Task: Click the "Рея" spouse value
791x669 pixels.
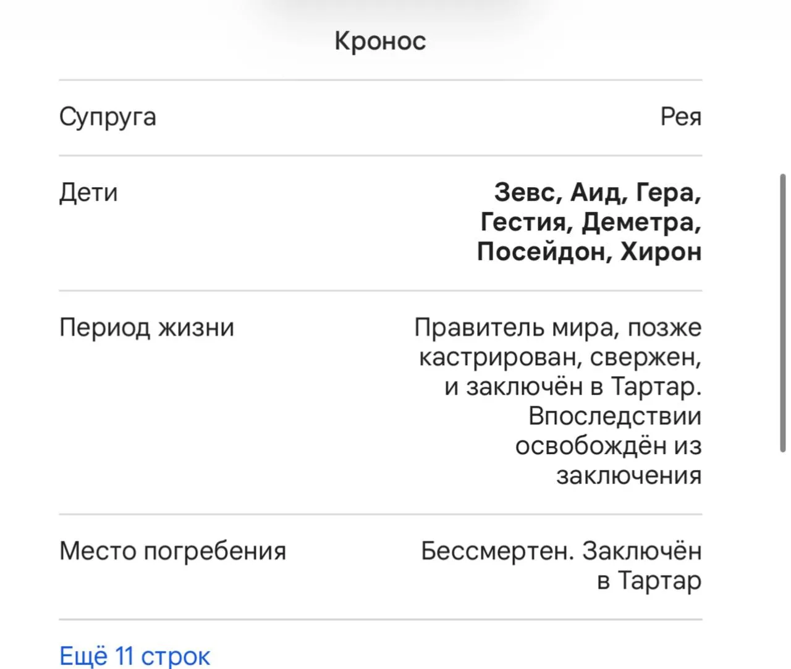Action: coord(681,117)
